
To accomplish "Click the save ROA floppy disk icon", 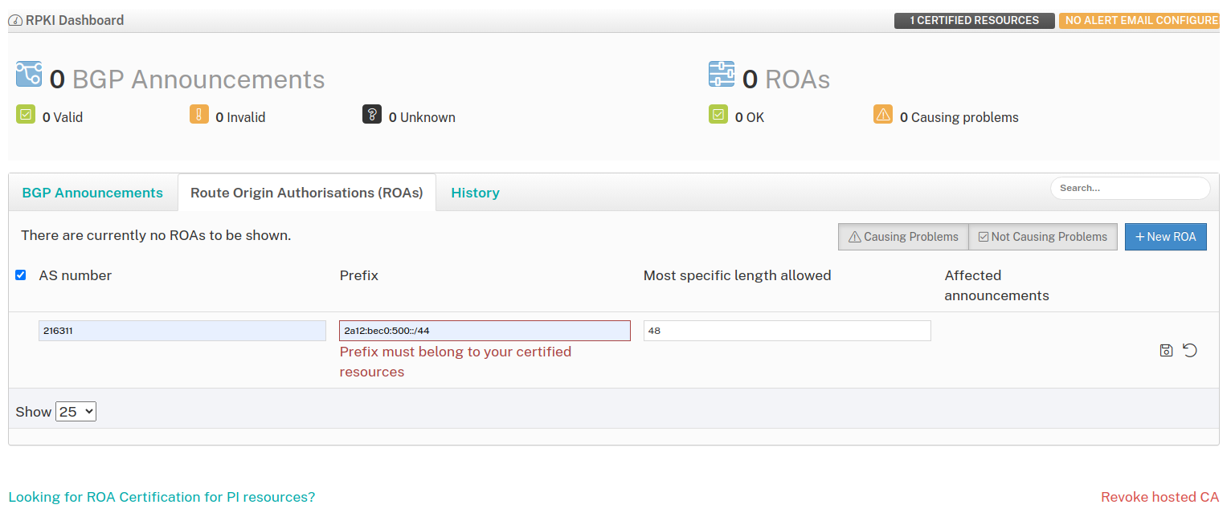I will click(1166, 350).
